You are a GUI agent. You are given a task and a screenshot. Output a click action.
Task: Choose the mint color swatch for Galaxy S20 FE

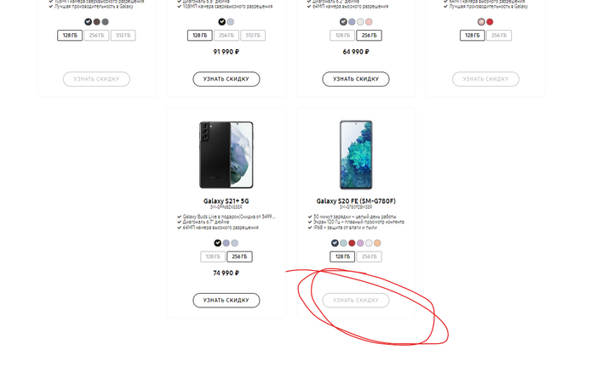343,243
